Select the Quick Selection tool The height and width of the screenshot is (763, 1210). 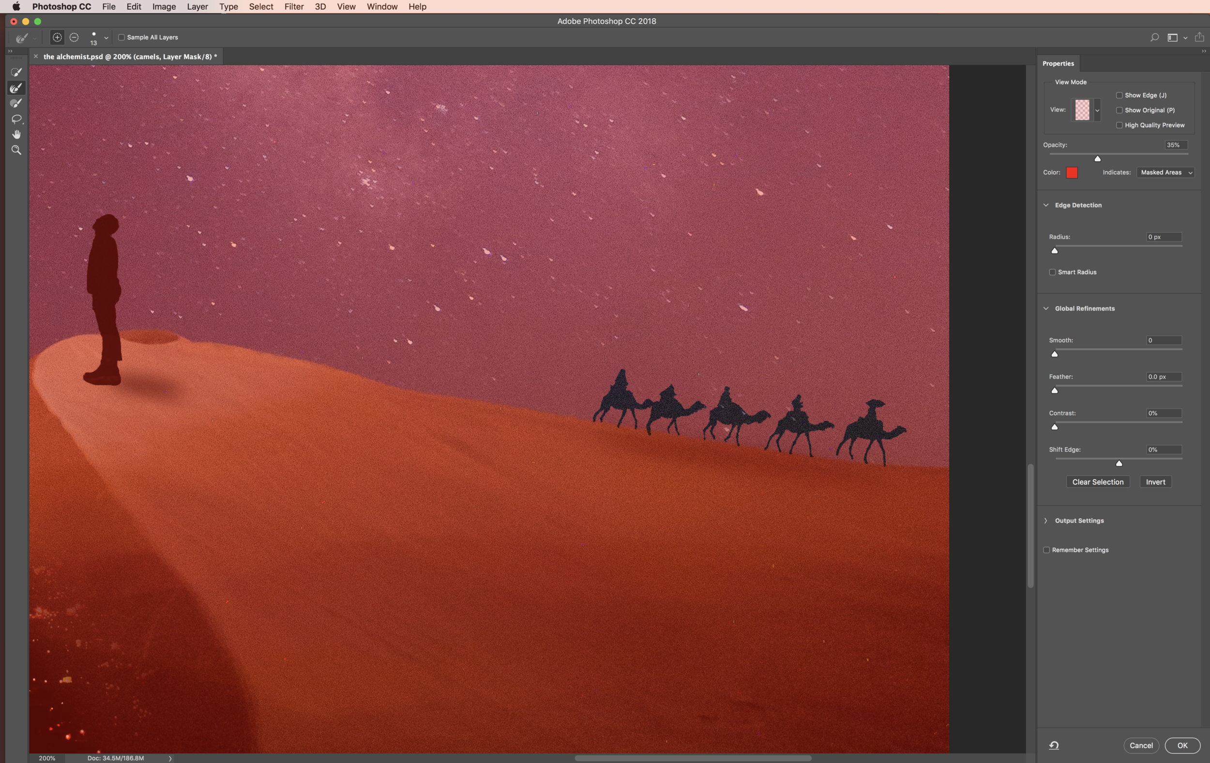[x=16, y=72]
